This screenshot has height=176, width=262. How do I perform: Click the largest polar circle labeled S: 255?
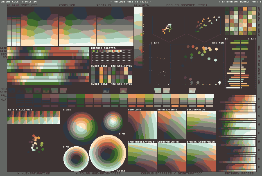tap(107, 153)
